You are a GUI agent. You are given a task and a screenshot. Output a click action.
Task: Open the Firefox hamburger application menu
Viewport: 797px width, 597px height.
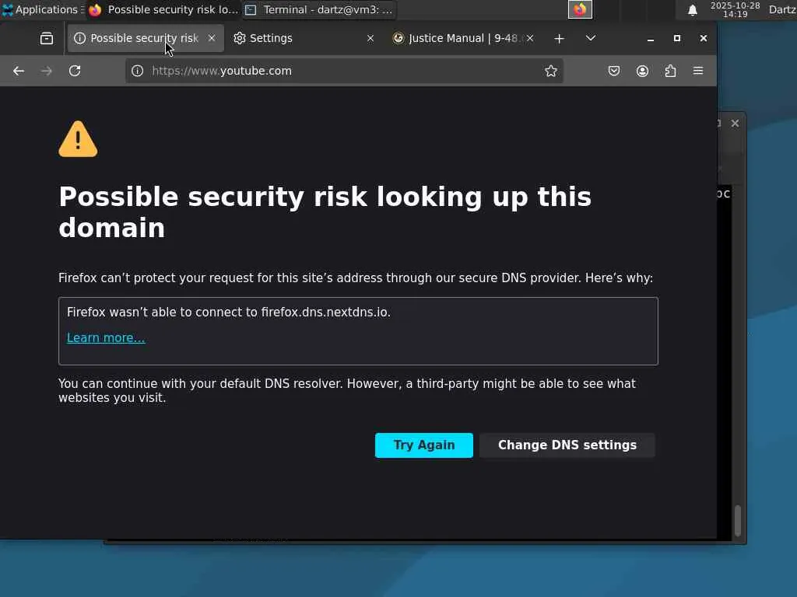pyautogui.click(x=698, y=71)
